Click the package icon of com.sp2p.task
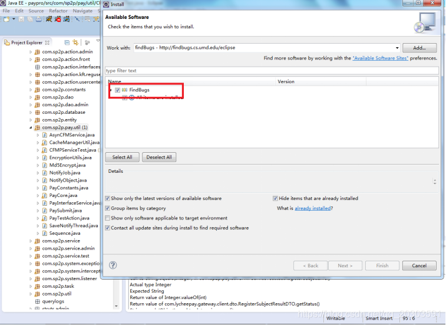The image size is (446, 325). tap(37, 286)
